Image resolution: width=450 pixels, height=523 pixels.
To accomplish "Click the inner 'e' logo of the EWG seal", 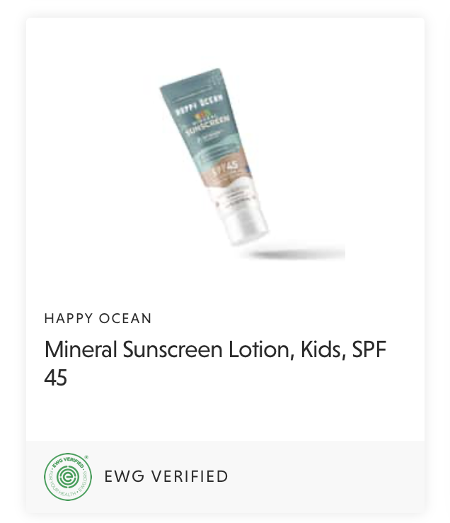I will point(68,477).
